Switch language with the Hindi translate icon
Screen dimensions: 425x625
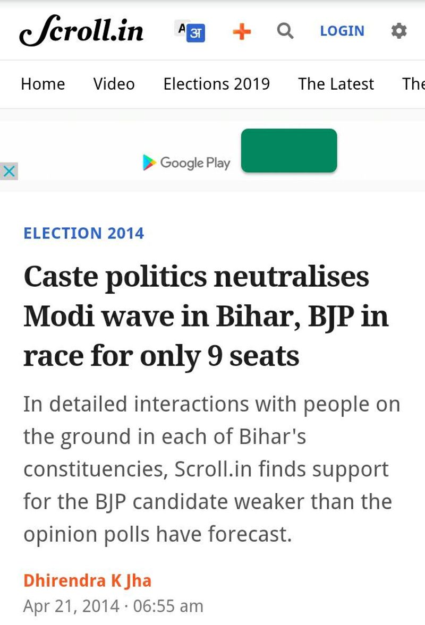190,31
